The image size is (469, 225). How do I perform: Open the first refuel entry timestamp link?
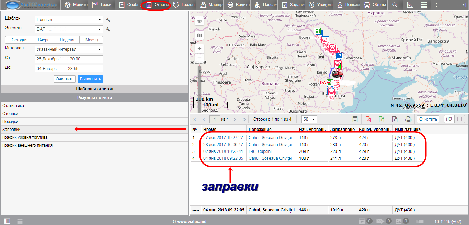(x=223, y=138)
